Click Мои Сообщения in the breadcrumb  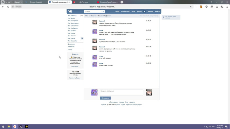click(91, 16)
